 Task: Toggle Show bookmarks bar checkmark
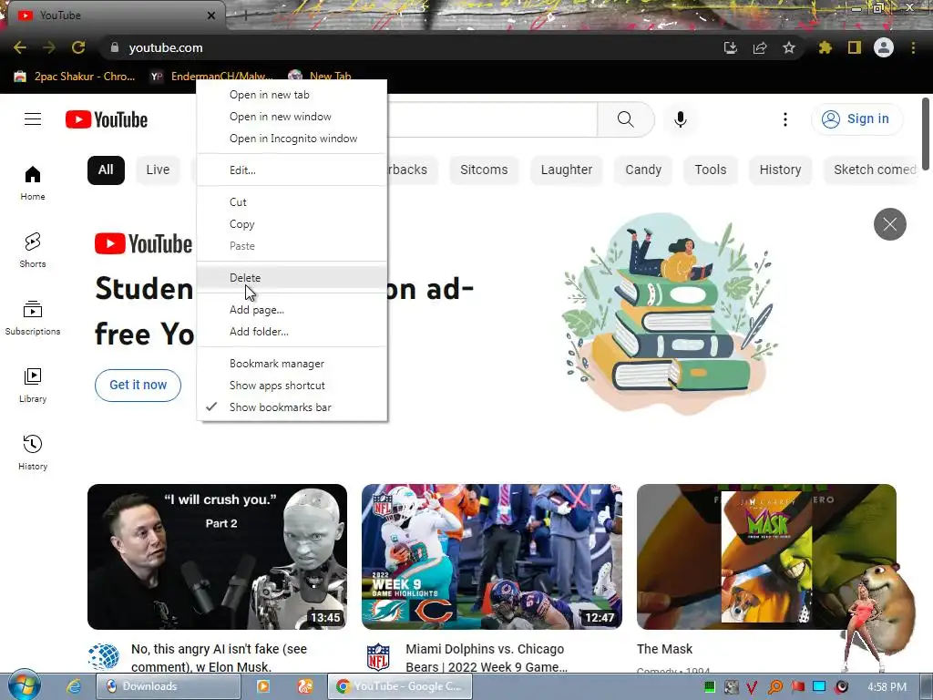(292, 407)
